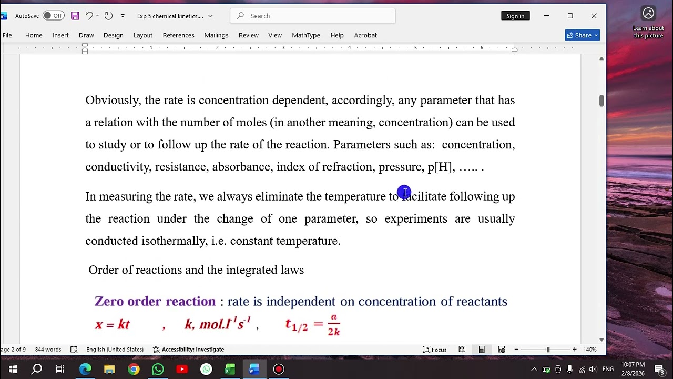Open spelling and grammar check icon
This screenshot has width=673, height=379.
[74, 350]
